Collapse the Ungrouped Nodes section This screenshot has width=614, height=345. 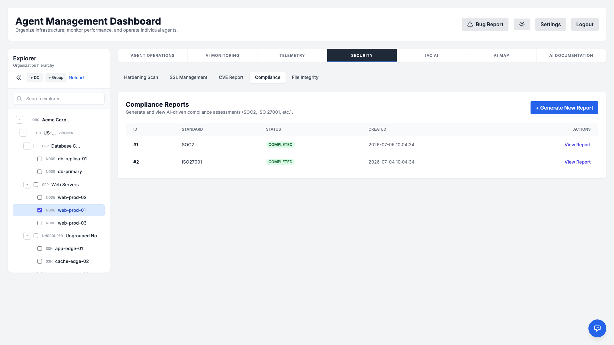coord(27,236)
